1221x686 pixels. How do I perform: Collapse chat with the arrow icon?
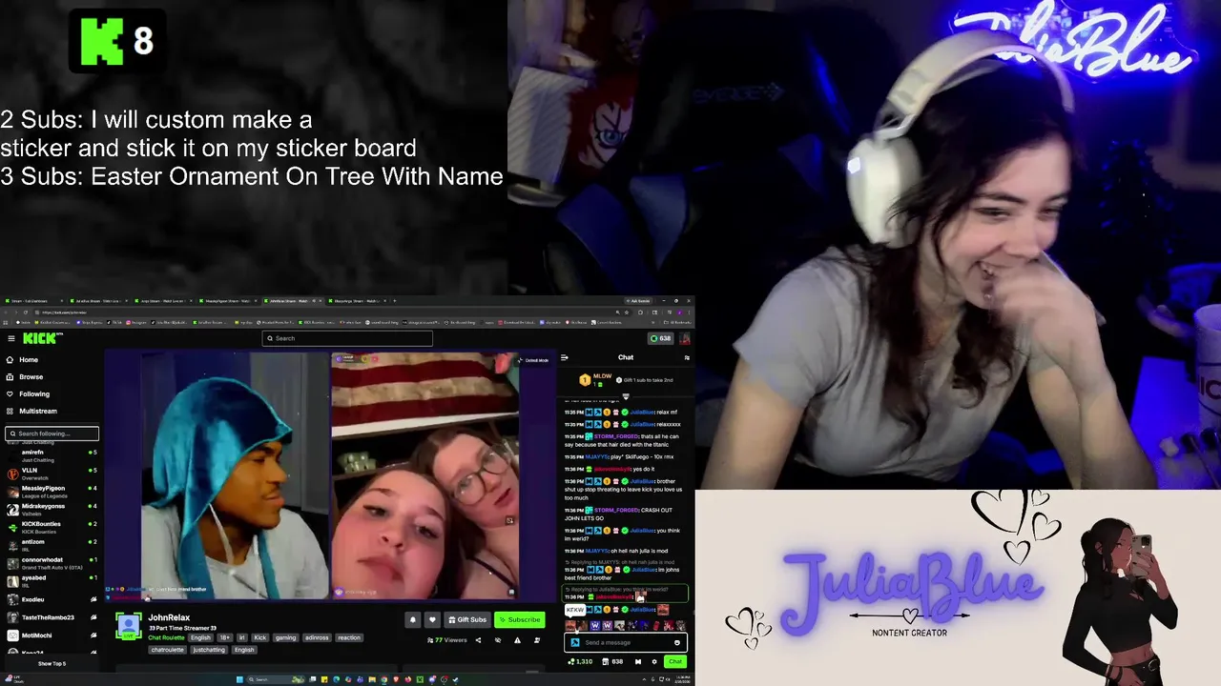(x=564, y=357)
